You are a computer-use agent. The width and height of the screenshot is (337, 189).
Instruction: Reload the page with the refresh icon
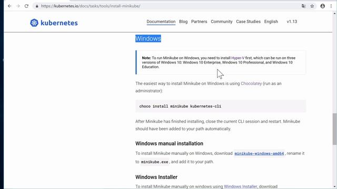click(x=26, y=6)
